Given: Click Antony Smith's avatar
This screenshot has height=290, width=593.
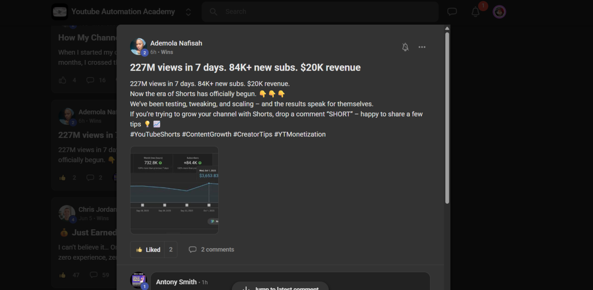Looking at the screenshot, I should [x=138, y=280].
